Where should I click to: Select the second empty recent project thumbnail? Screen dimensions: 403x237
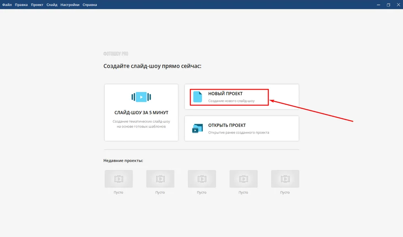click(160, 178)
